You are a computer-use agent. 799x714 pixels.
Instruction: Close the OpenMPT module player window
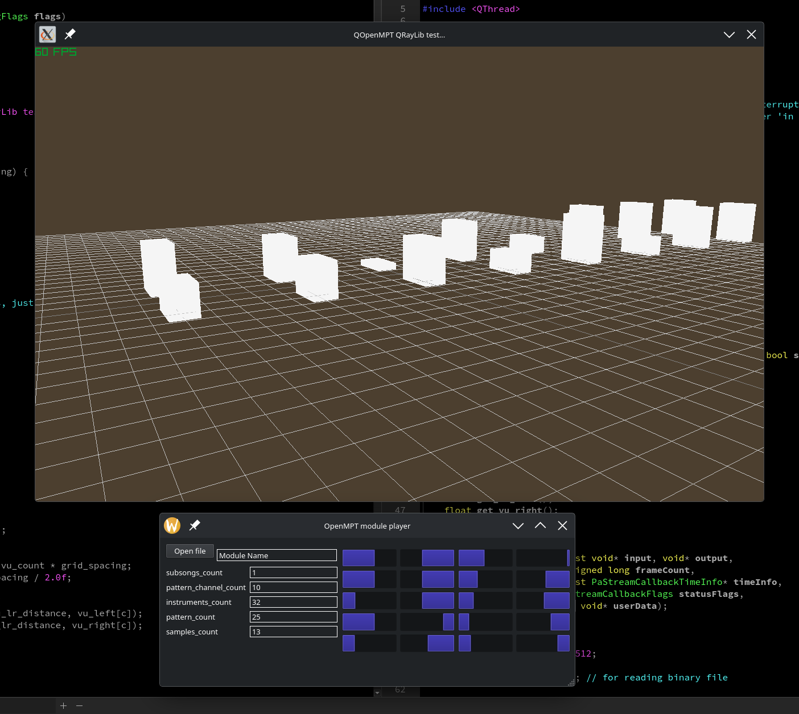562,526
